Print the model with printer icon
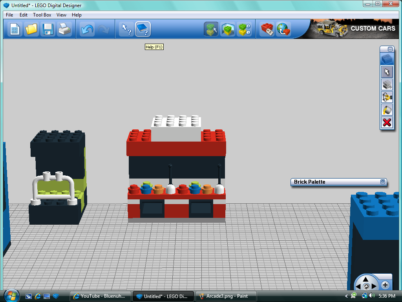Image resolution: width=402 pixels, height=302 pixels. click(64, 29)
